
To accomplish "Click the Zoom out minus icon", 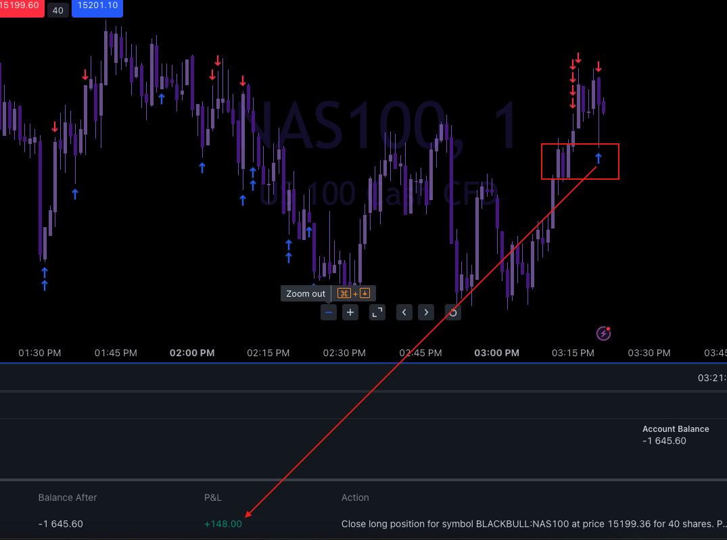I will pos(328,312).
